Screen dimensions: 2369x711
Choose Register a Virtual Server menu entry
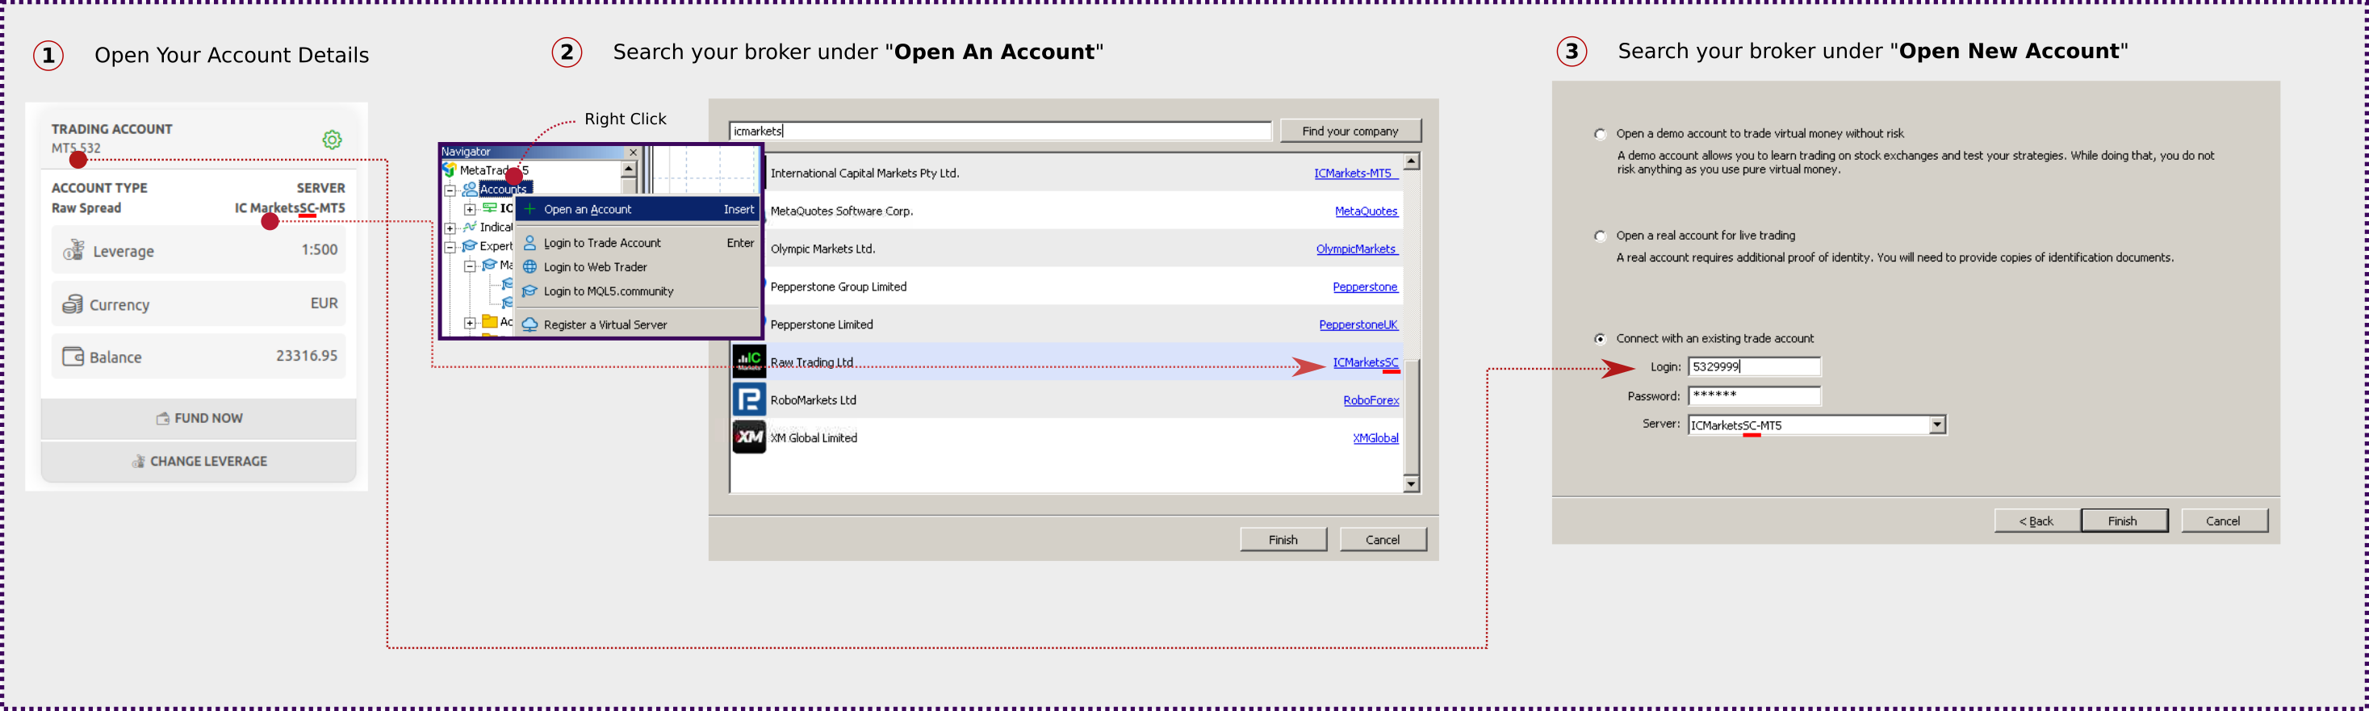[638, 324]
